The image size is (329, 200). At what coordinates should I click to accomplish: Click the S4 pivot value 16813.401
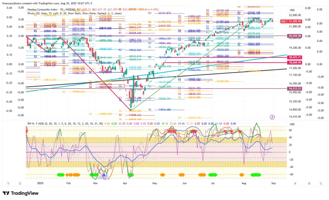[50, 80]
